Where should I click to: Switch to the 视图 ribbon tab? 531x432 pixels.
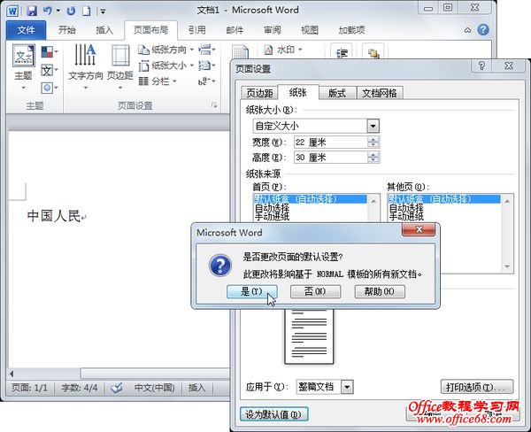tap(310, 30)
